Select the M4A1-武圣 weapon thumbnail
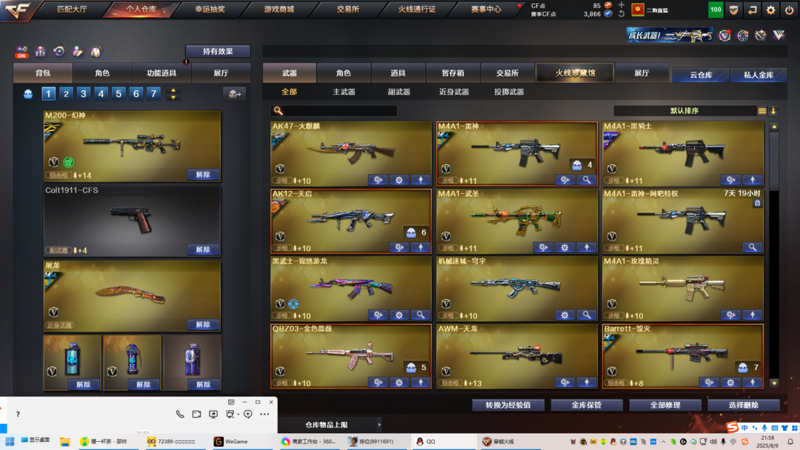Image resolution: width=800 pixels, height=450 pixels. (517, 221)
